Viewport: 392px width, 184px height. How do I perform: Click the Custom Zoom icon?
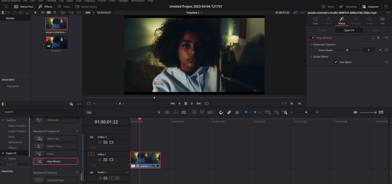[x=284, y=112]
